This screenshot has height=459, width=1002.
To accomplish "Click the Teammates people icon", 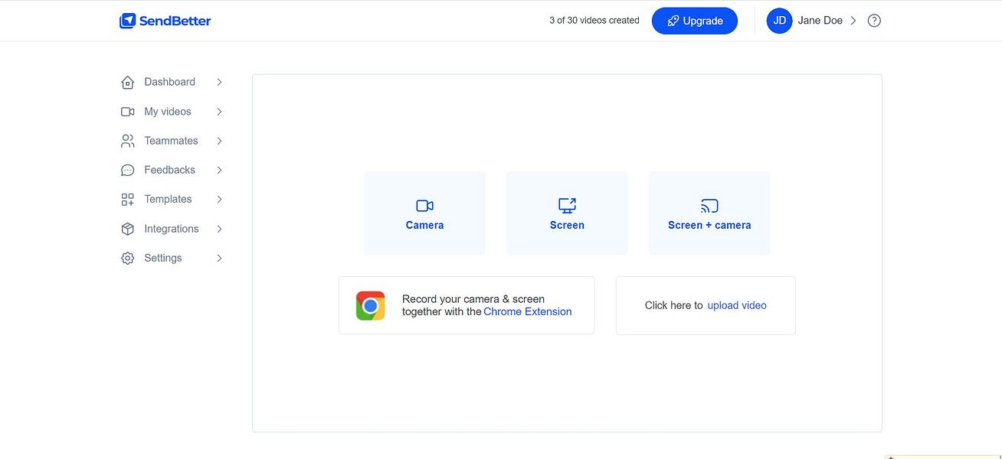I will (128, 141).
